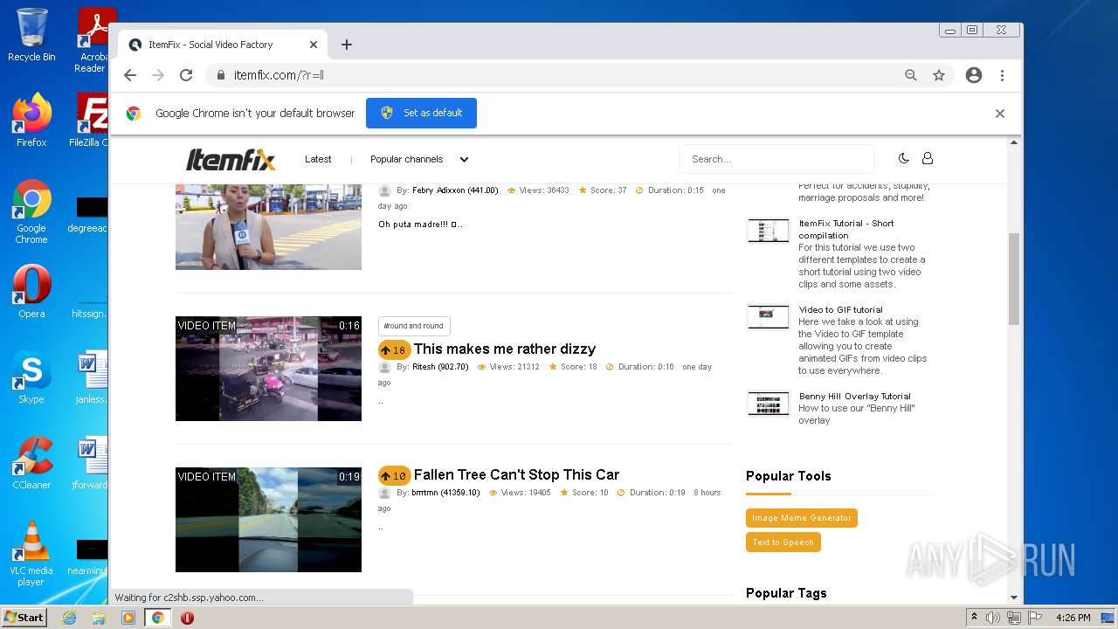Toggle dark mode with the moon icon

(x=904, y=158)
